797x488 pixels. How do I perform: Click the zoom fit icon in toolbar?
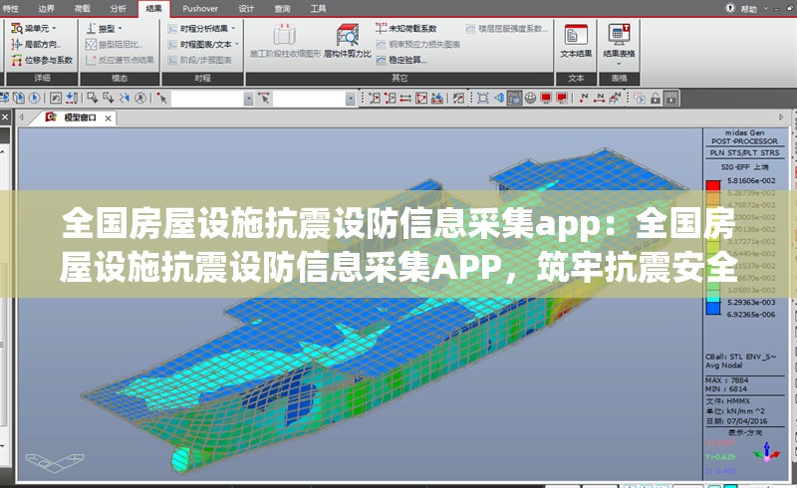[482, 98]
